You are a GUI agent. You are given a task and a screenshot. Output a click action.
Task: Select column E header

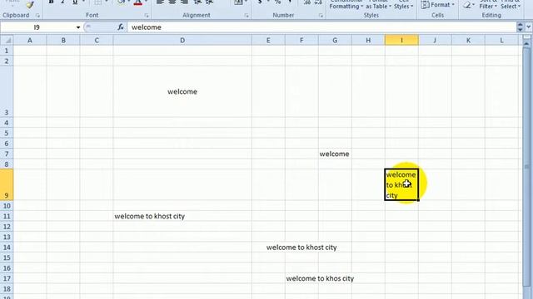(x=268, y=41)
